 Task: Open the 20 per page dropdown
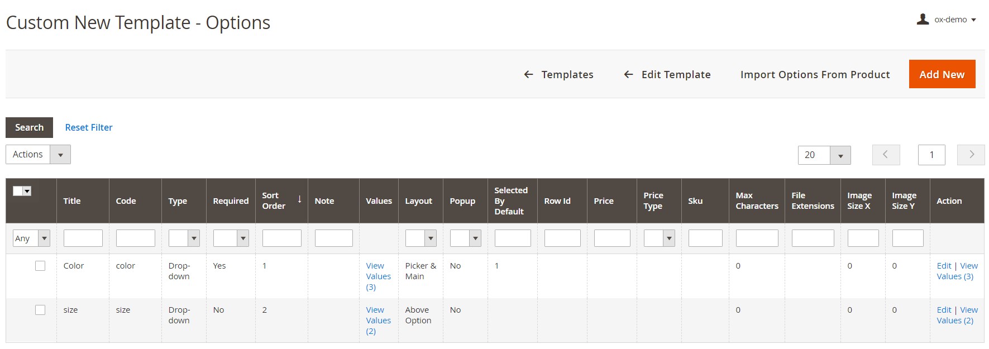(x=840, y=155)
